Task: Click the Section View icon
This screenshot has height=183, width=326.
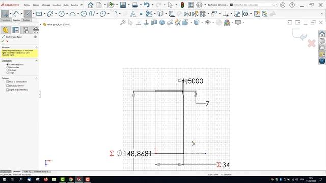Action: (154, 22)
